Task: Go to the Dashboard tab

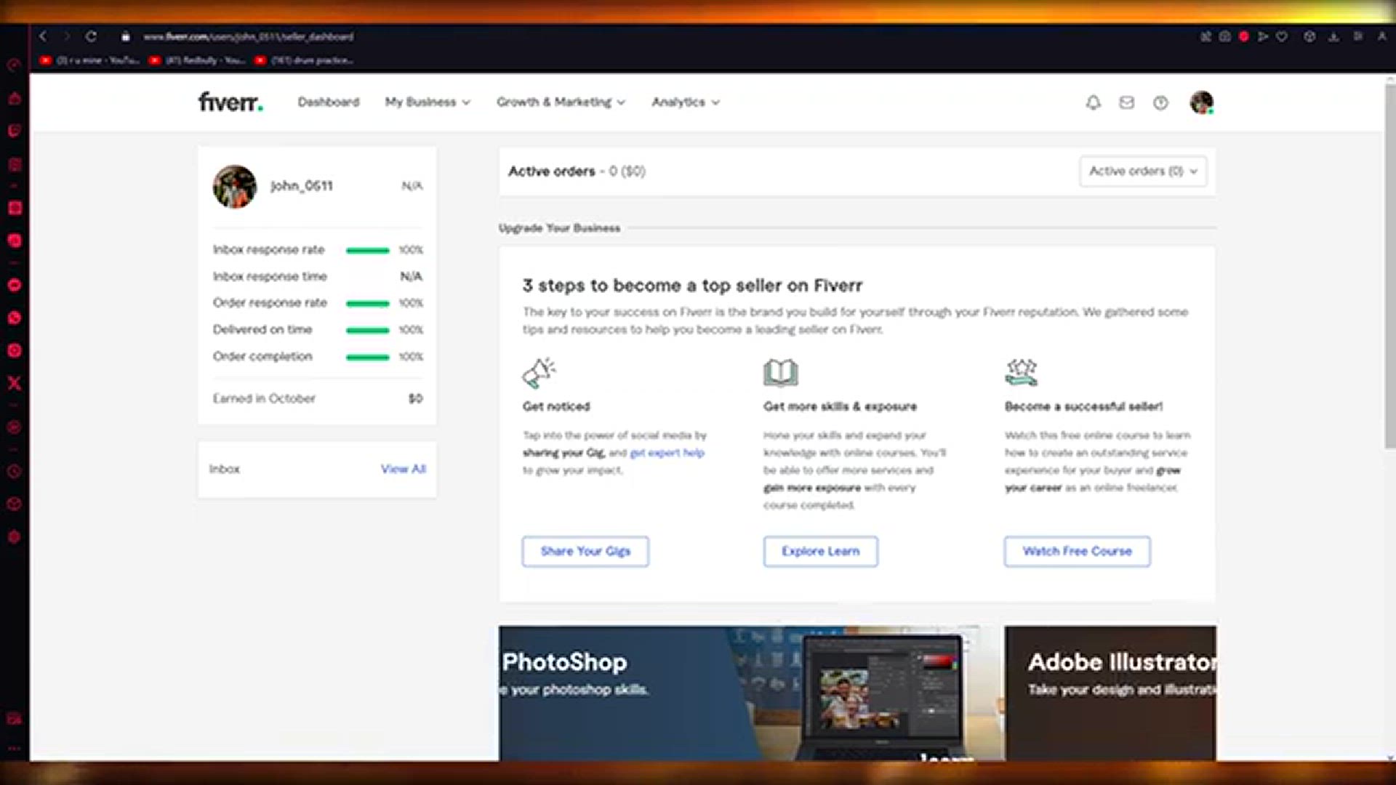Action: 329,102
